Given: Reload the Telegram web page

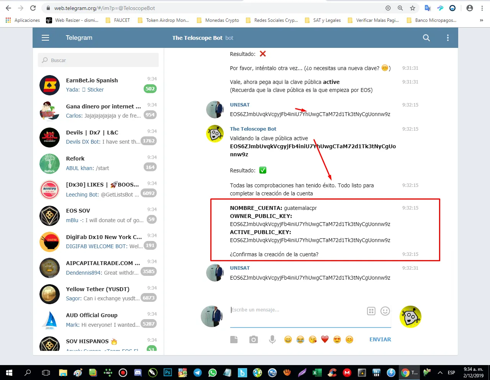Looking at the screenshot, I should [x=33, y=8].
